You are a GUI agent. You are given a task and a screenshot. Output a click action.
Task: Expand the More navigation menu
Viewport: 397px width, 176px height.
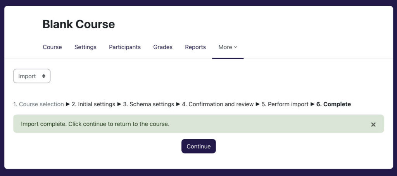228,47
